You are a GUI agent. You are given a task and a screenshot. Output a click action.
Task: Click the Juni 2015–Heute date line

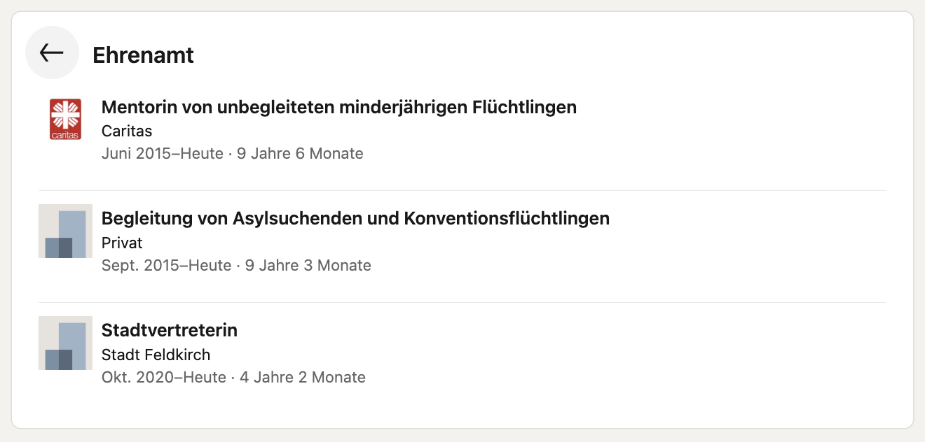[233, 153]
